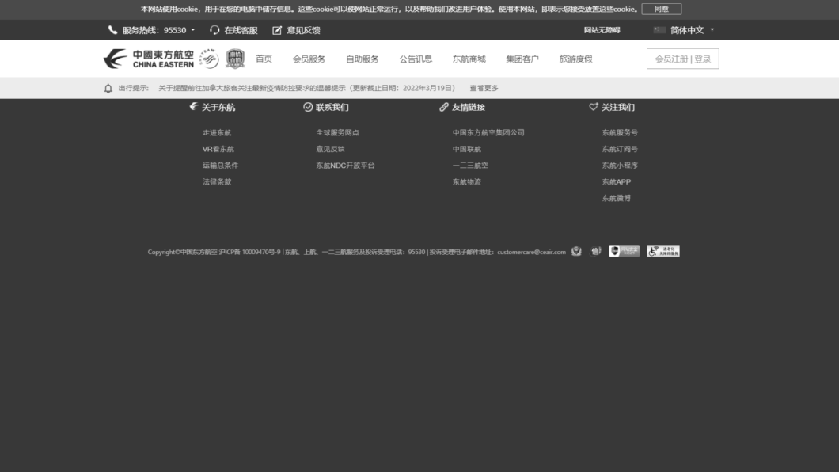Screen dimensions: 839x472
Task: Open 走进东航 footer link
Action: (x=217, y=133)
